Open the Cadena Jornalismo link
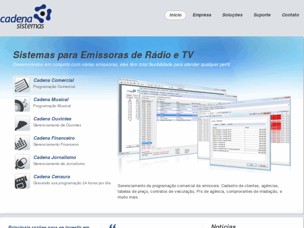304x228 pixels. click(x=54, y=157)
